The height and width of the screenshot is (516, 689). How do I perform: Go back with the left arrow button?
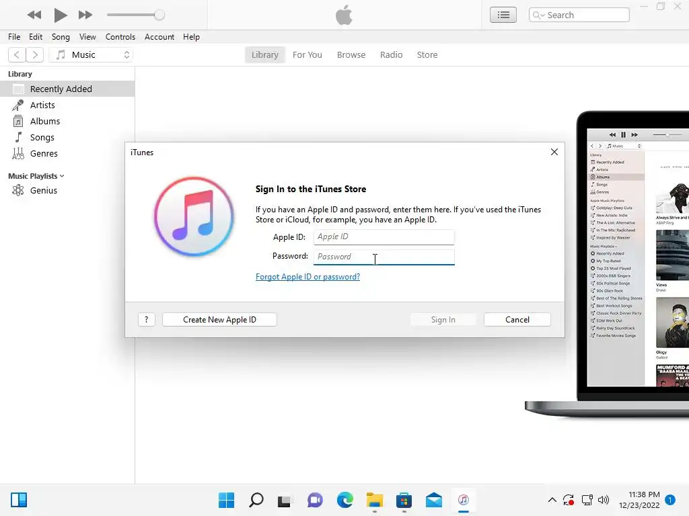17,55
